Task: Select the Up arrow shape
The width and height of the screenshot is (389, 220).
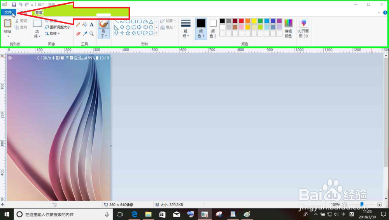Action: pos(151,27)
